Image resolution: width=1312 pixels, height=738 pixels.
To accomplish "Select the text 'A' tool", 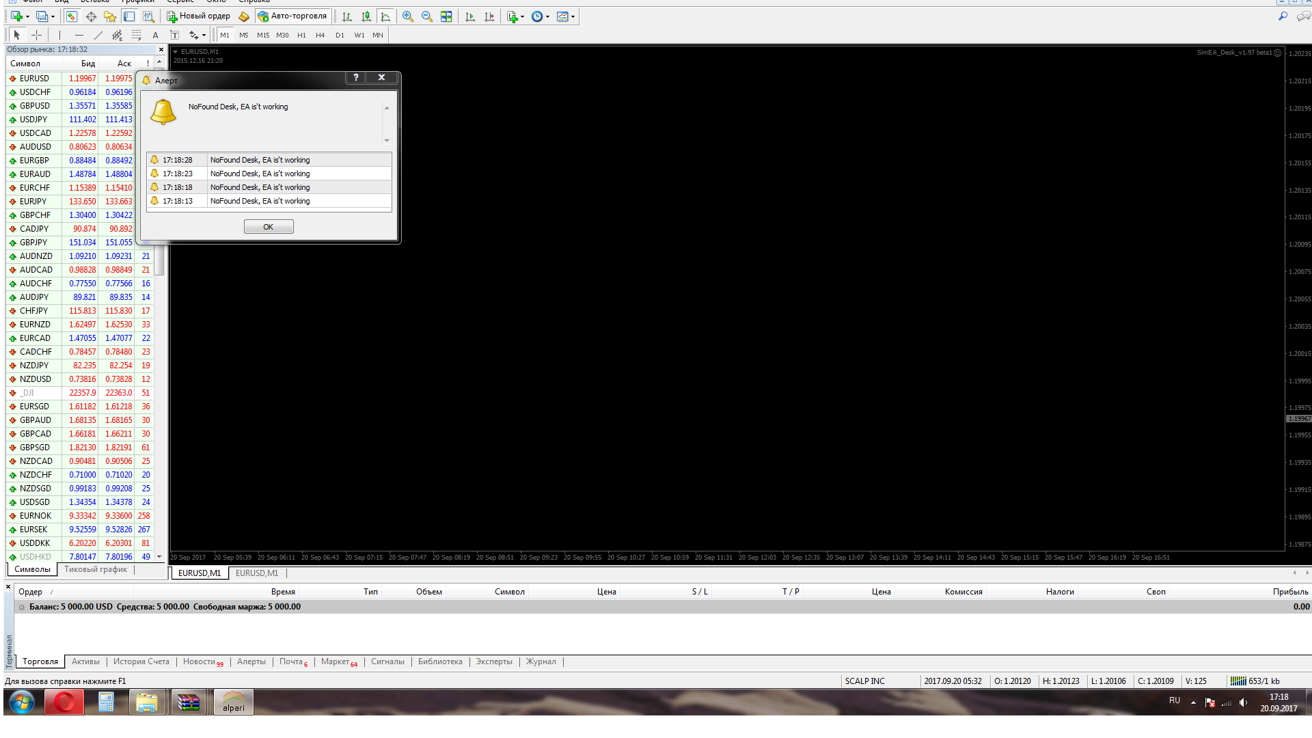I will (x=156, y=35).
